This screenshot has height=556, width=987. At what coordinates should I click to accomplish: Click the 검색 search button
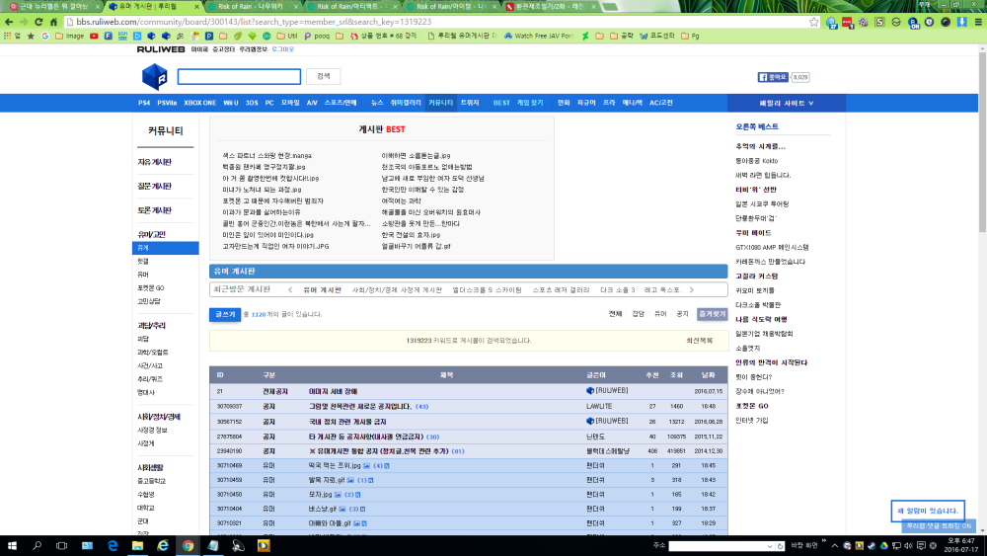[322, 76]
